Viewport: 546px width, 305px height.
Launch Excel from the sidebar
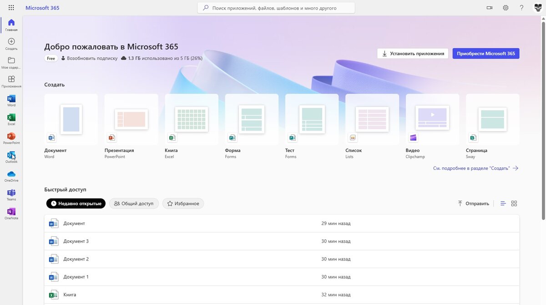(x=11, y=119)
